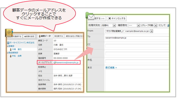Click the 別の会社に所属させる button
The image size is (182, 98).
tap(74, 36)
